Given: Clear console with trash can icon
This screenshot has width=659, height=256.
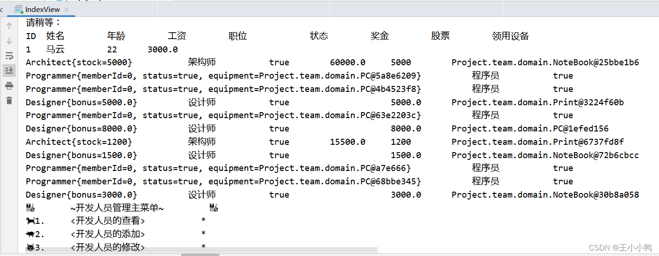Looking at the screenshot, I should [9, 100].
